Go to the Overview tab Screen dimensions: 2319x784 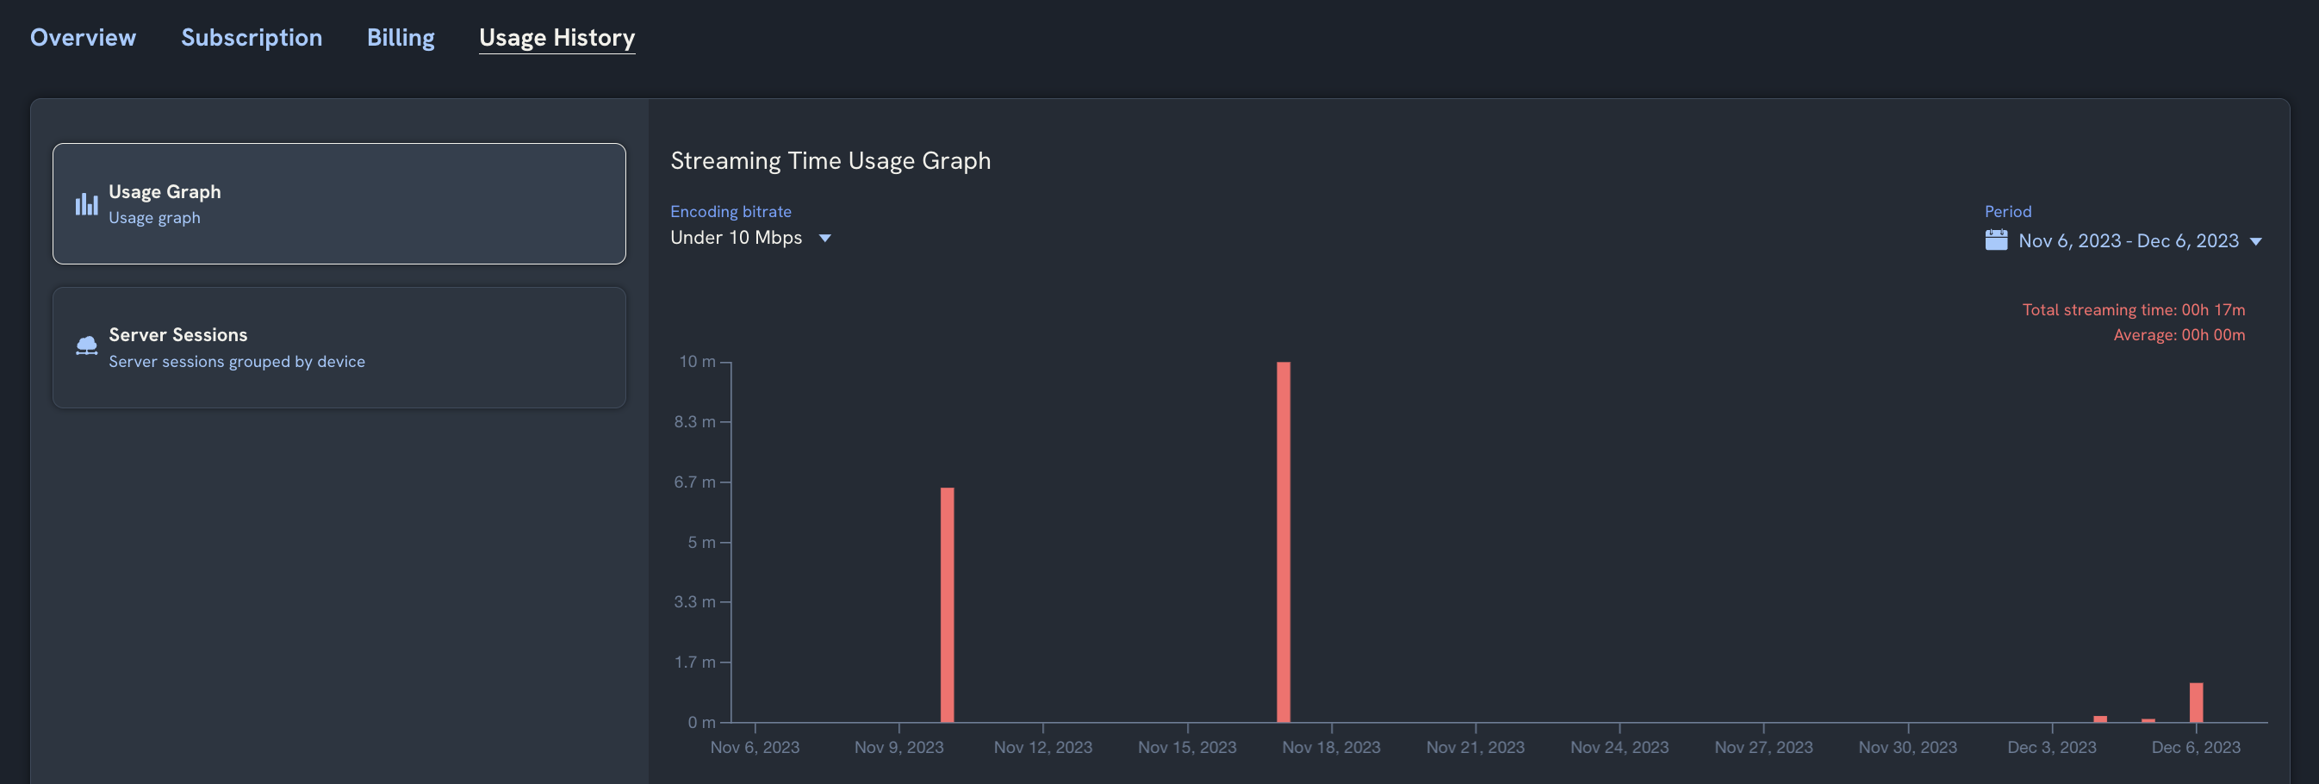click(x=83, y=37)
